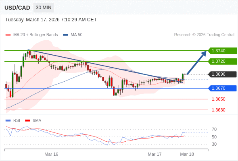Image resolution: width=238 pixels, height=161 pixels.
Task: Click the MA 20 + Bollinger Bands label
Action: 35,35
